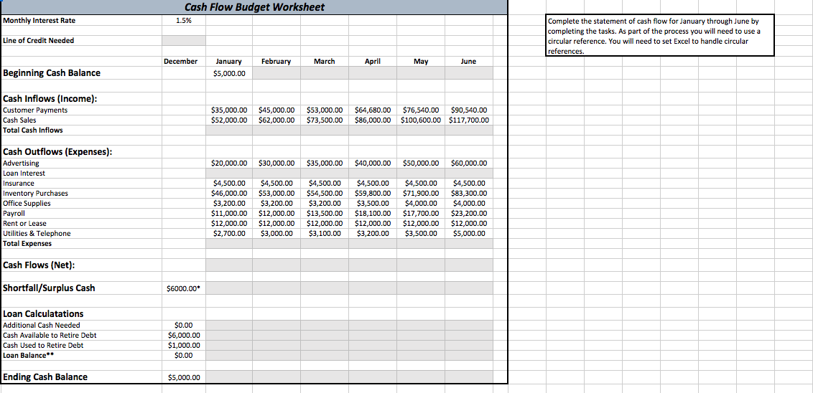Click May Inventory Purchases $71,900.00
This screenshot has width=813, height=393.
pyautogui.click(x=420, y=193)
